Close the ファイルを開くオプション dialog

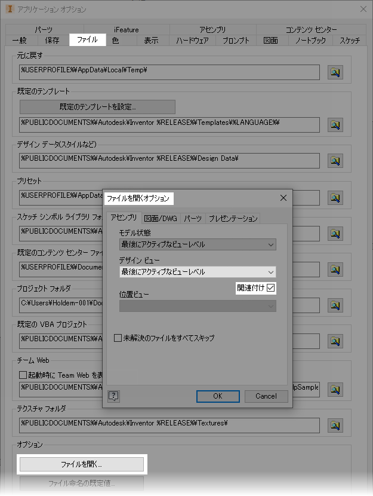point(283,198)
